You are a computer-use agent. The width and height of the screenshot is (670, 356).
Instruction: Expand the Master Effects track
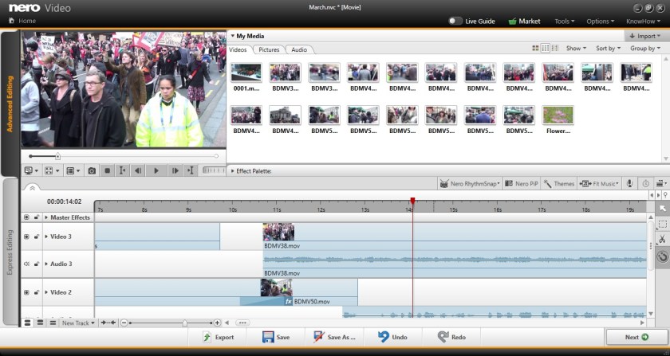[46, 217]
